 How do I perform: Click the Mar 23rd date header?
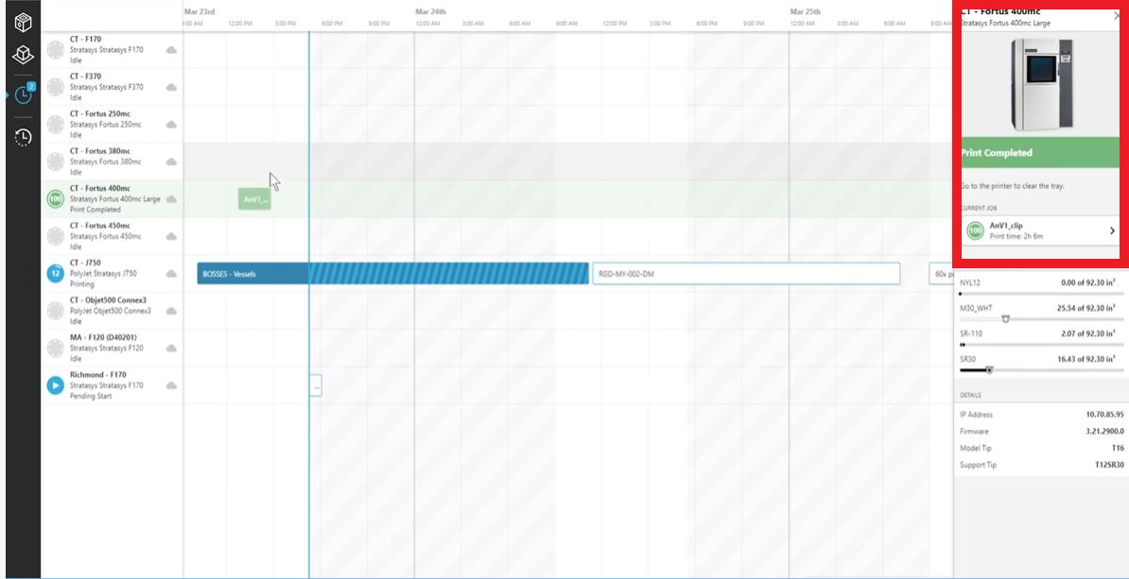click(200, 11)
